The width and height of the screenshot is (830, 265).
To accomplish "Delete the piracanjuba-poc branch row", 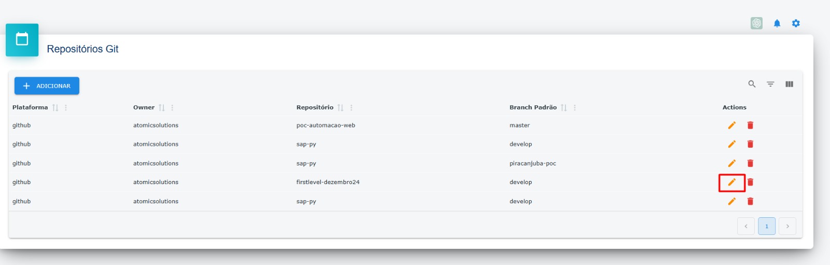I will pos(750,163).
